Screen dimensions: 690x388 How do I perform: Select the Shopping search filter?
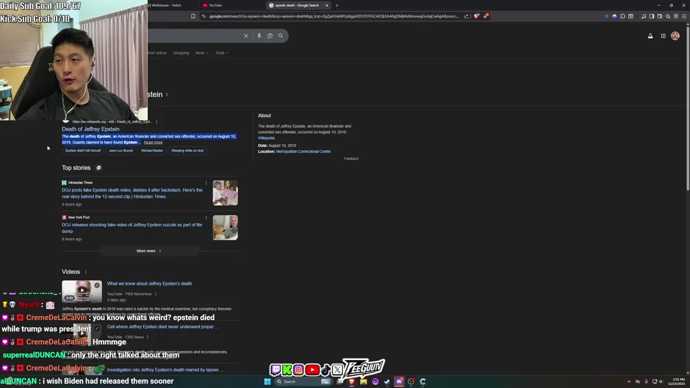pos(181,53)
